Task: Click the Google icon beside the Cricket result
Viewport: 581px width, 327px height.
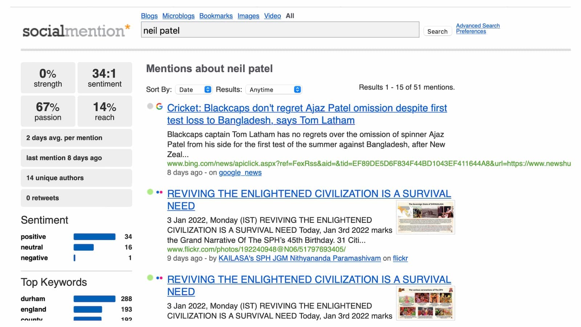Action: pos(159,106)
